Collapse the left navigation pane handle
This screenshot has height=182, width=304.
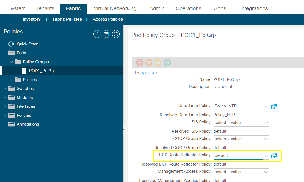124,129
